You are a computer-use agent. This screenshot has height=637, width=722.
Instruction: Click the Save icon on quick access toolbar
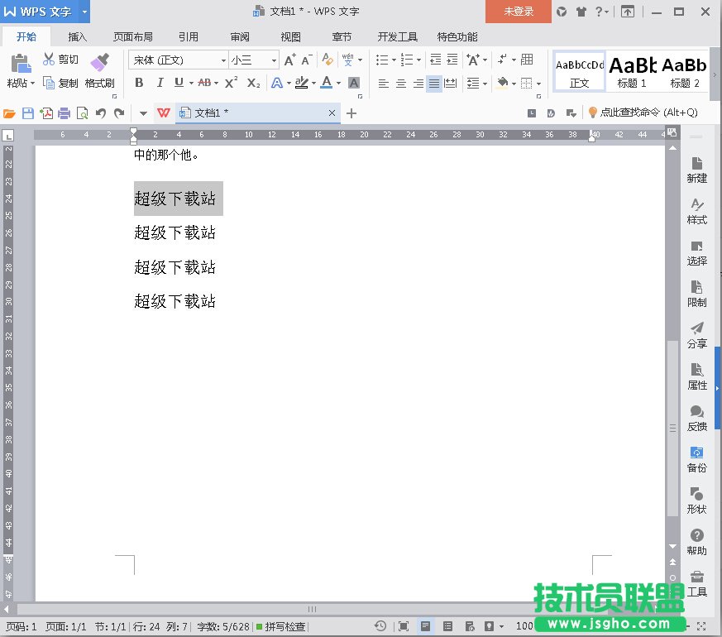(29, 113)
